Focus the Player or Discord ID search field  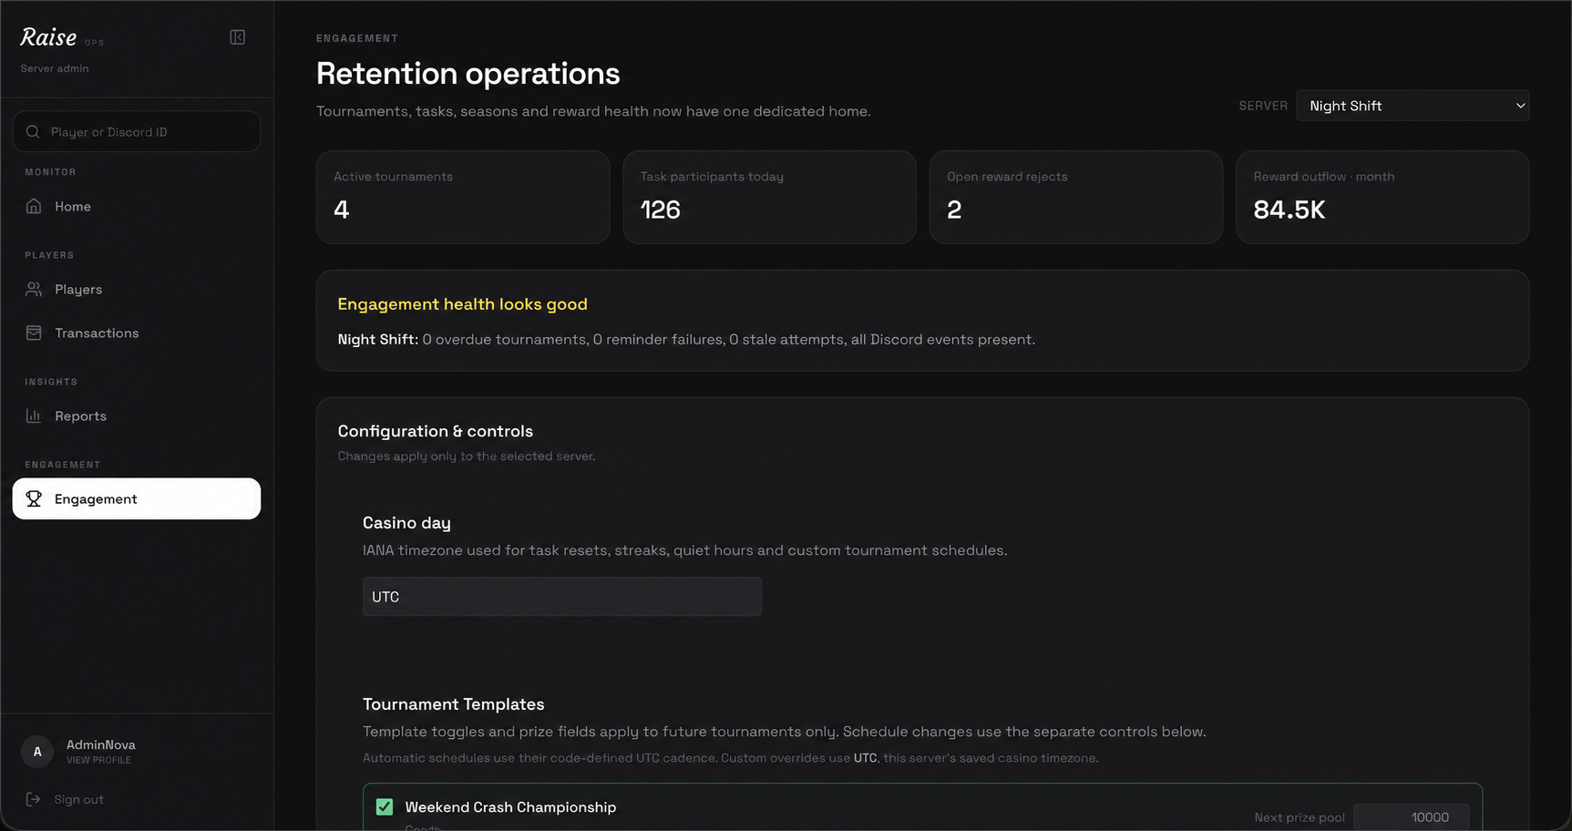pyautogui.click(x=137, y=131)
